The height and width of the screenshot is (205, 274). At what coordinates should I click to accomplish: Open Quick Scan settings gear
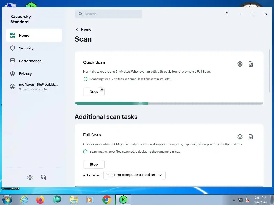coord(240,64)
